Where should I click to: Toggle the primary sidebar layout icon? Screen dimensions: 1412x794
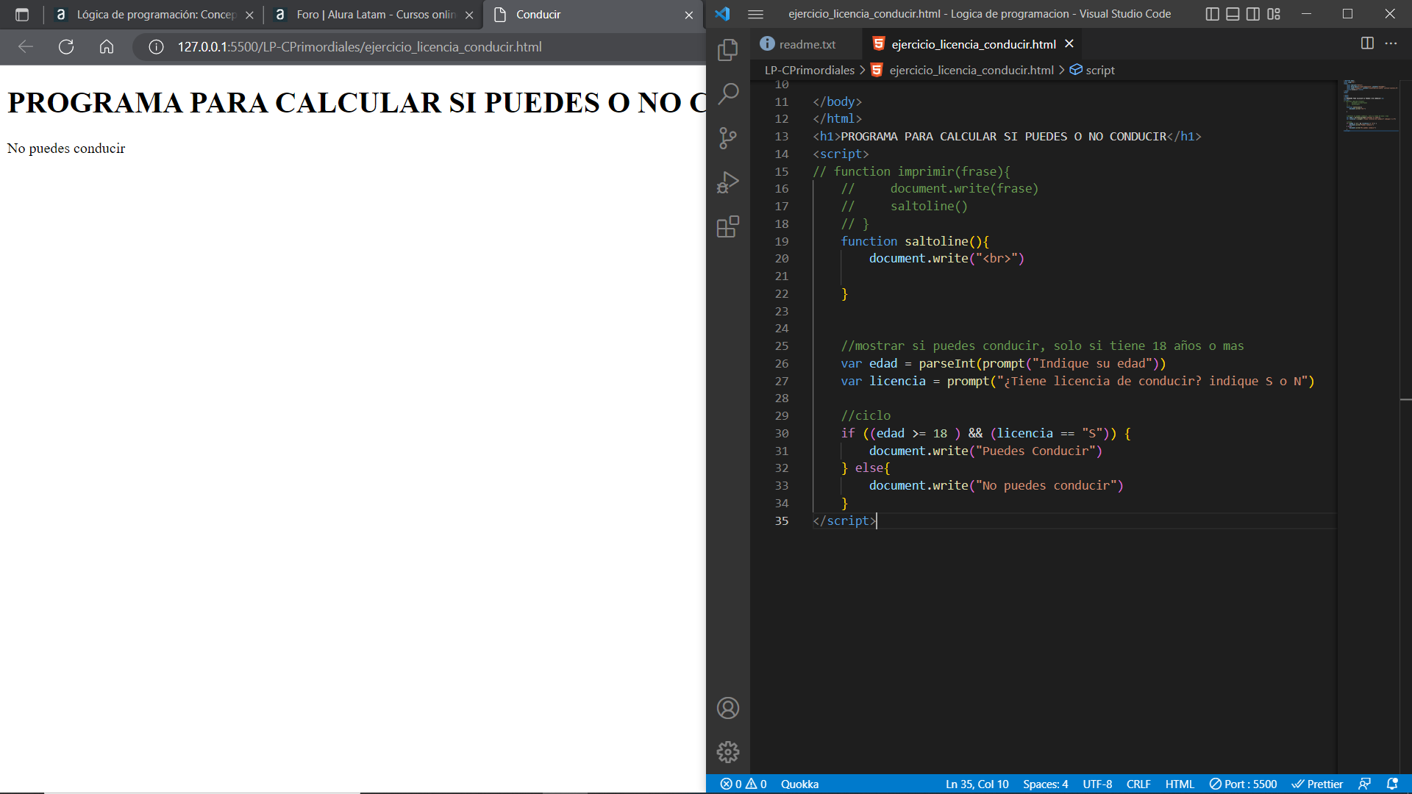pos(1213,14)
